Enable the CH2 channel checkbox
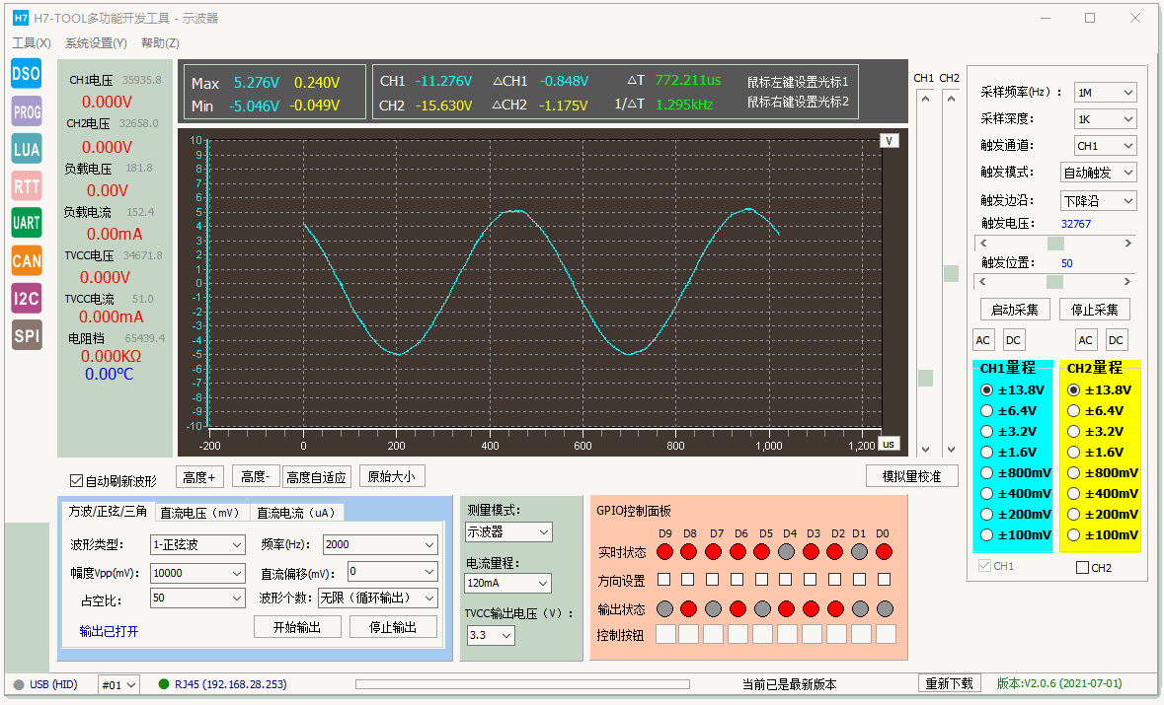The image size is (1164, 705). point(1082,568)
